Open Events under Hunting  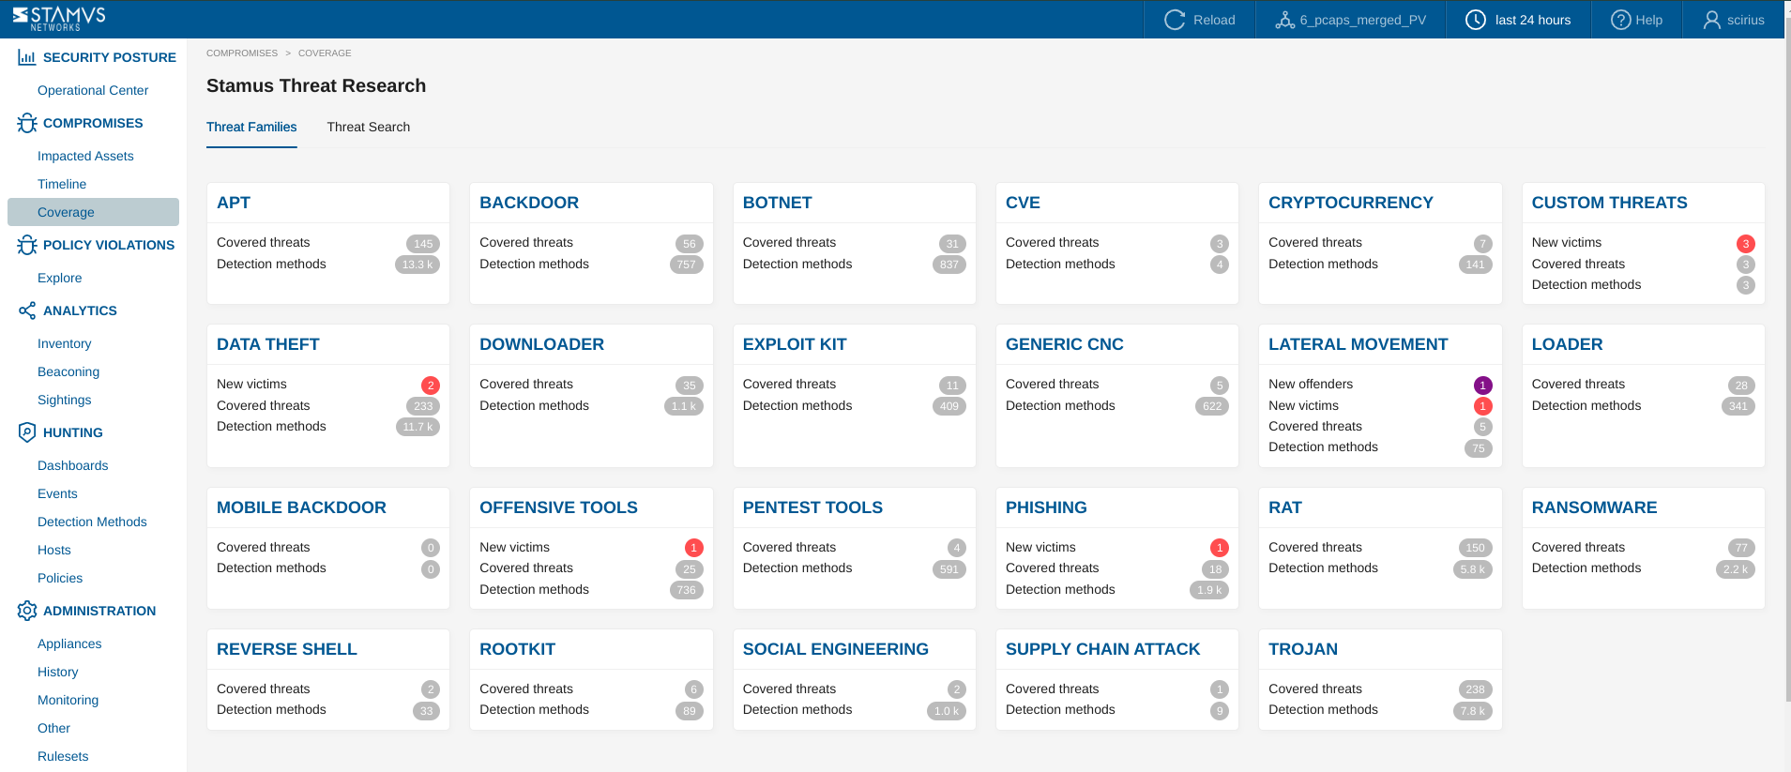coord(57,493)
